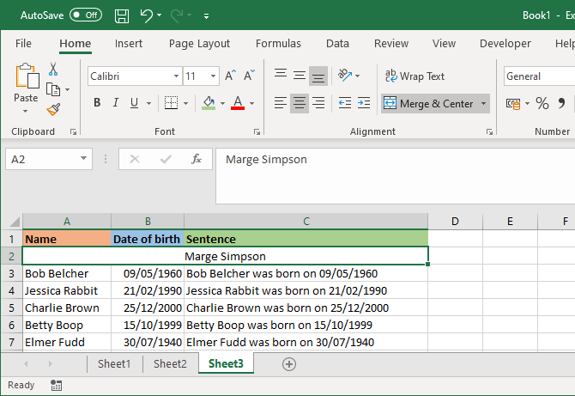This screenshot has height=396, width=575.
Task: Click the Wrap Text button
Action: click(415, 76)
